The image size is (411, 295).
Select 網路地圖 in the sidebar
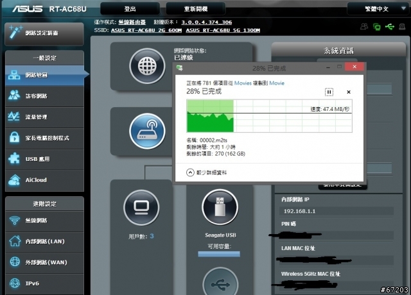tap(44, 75)
